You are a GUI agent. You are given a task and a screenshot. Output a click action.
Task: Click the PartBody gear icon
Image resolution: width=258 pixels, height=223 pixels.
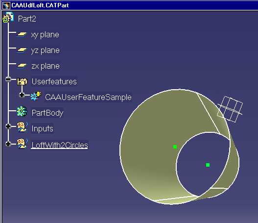(x=22, y=112)
